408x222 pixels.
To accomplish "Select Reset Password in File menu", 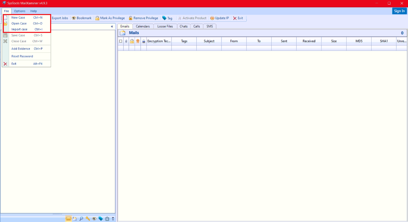I will 27,56.
